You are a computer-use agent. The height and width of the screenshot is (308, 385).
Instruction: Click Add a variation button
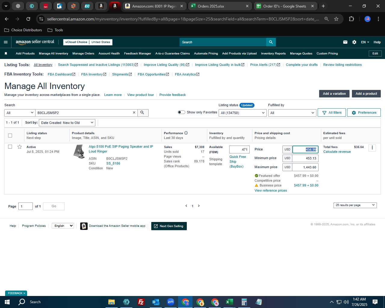coord(334,94)
